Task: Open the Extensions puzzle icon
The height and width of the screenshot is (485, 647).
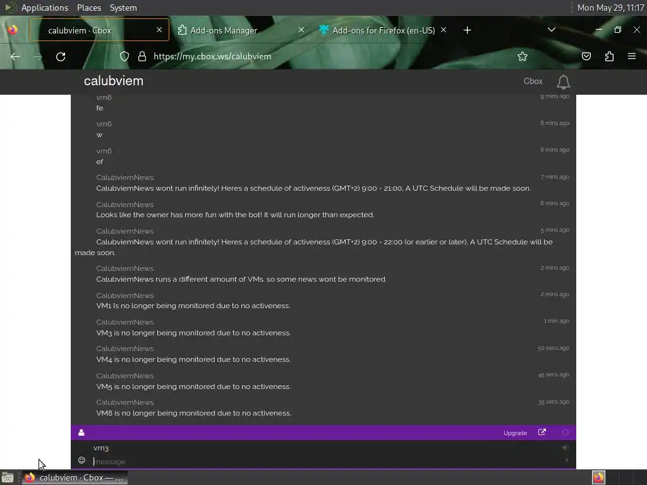Action: coord(609,56)
